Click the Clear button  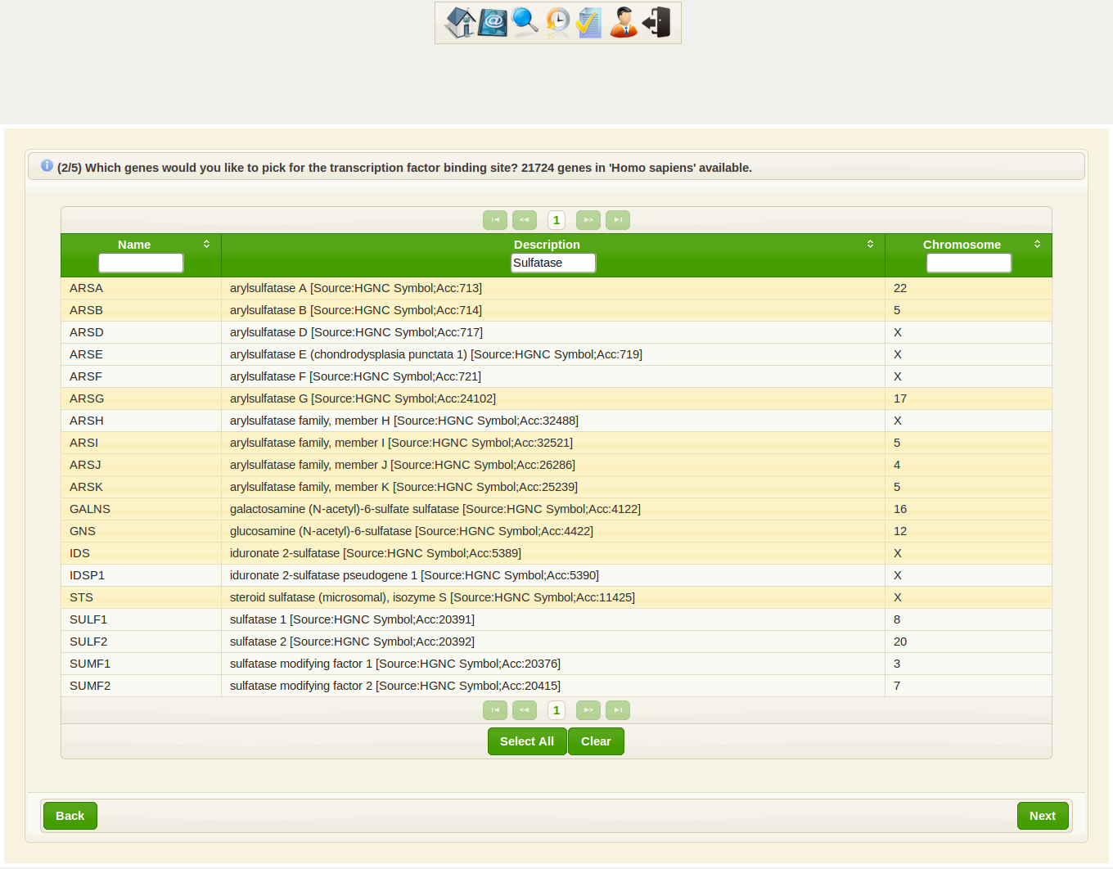point(596,741)
